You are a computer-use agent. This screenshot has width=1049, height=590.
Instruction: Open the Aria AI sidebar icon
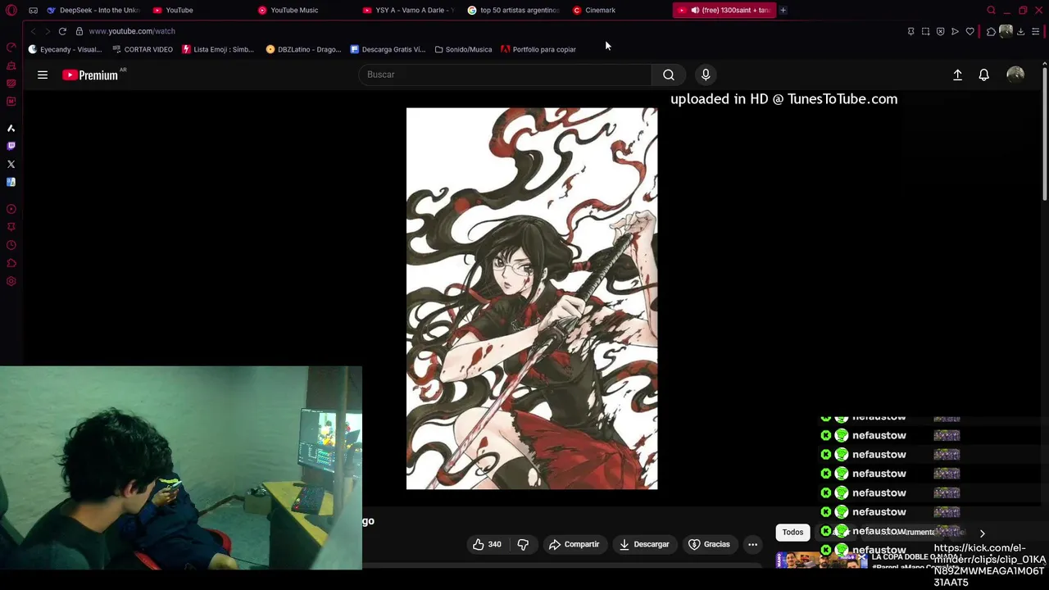(x=11, y=128)
